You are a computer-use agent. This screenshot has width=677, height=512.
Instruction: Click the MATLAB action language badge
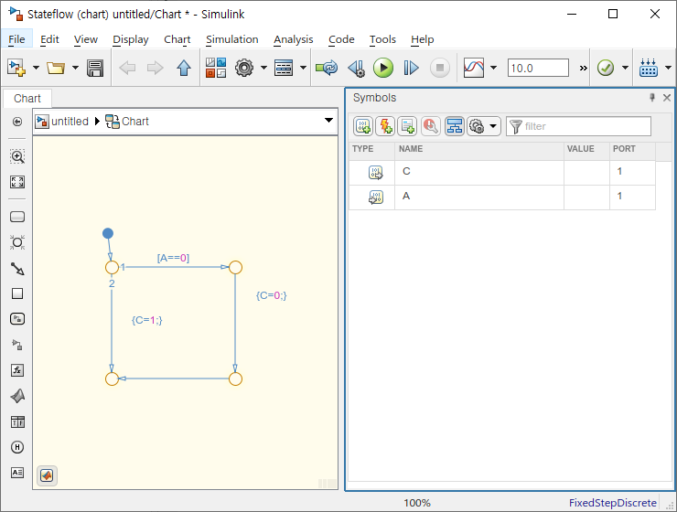coord(47,475)
